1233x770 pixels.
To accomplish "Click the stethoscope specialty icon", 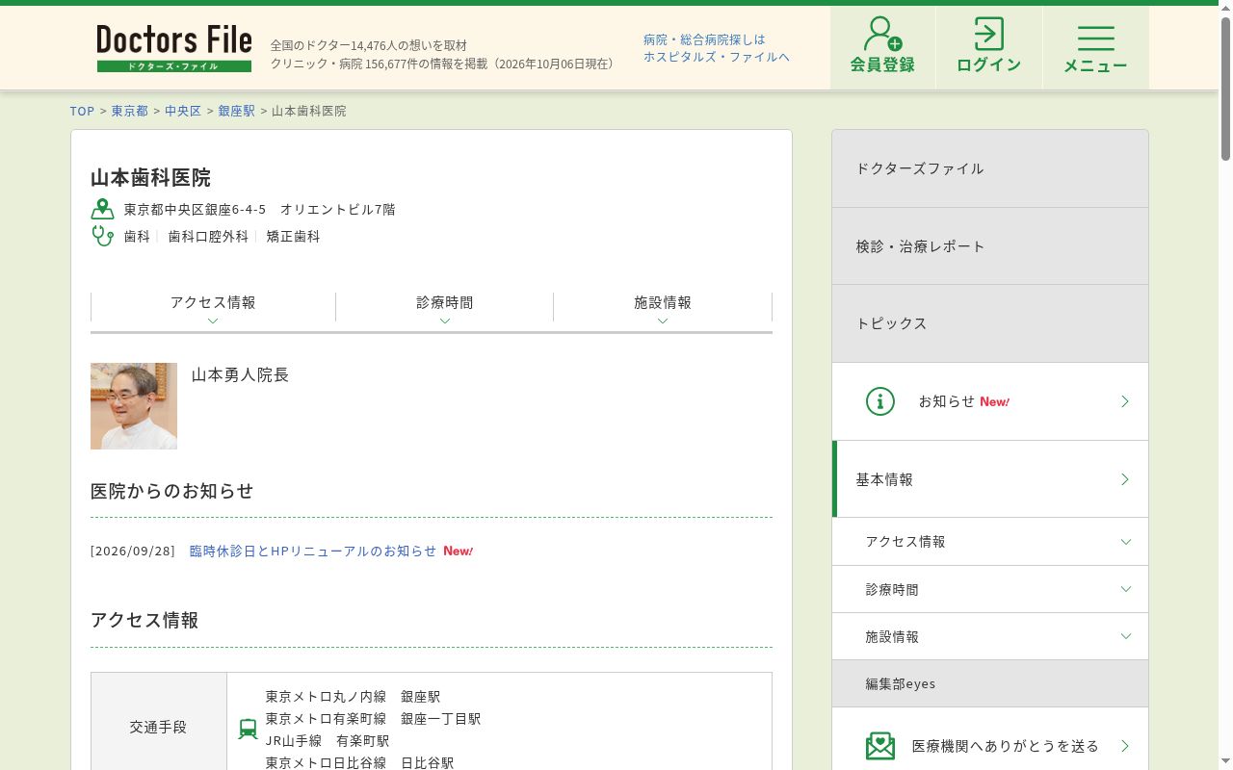I will click(x=102, y=236).
